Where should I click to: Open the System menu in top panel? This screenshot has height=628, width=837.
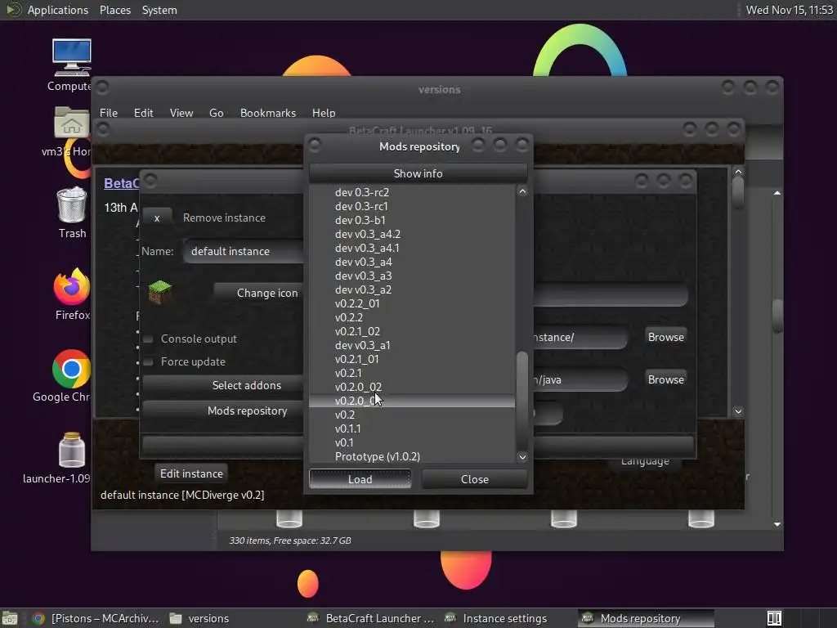pyautogui.click(x=159, y=10)
